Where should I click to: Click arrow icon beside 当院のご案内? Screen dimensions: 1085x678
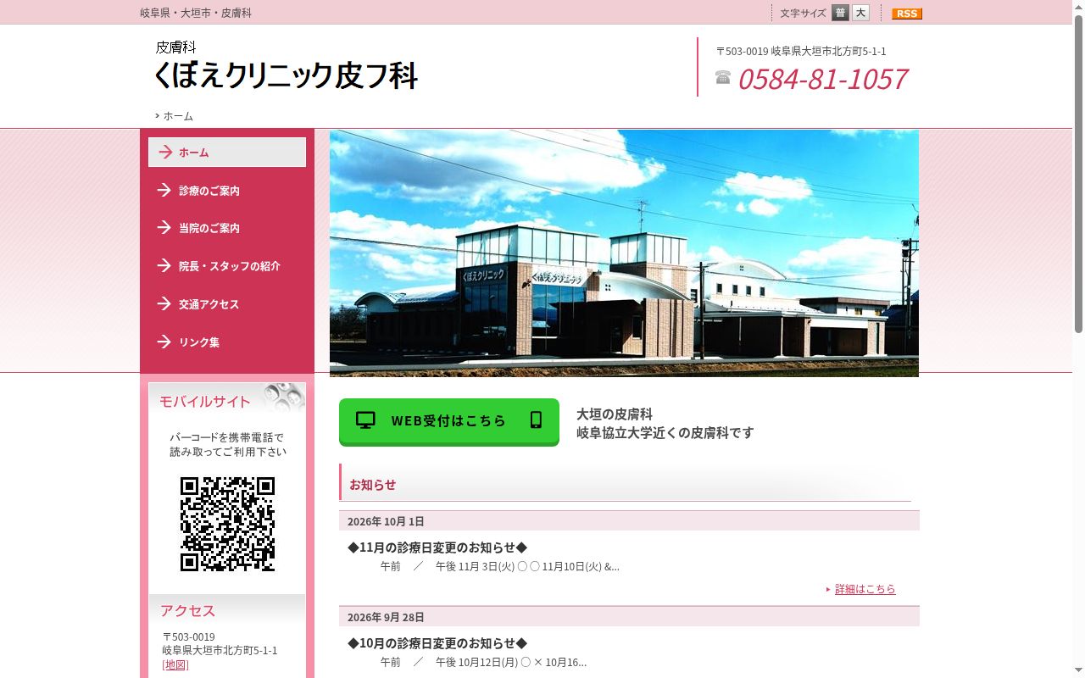point(164,227)
